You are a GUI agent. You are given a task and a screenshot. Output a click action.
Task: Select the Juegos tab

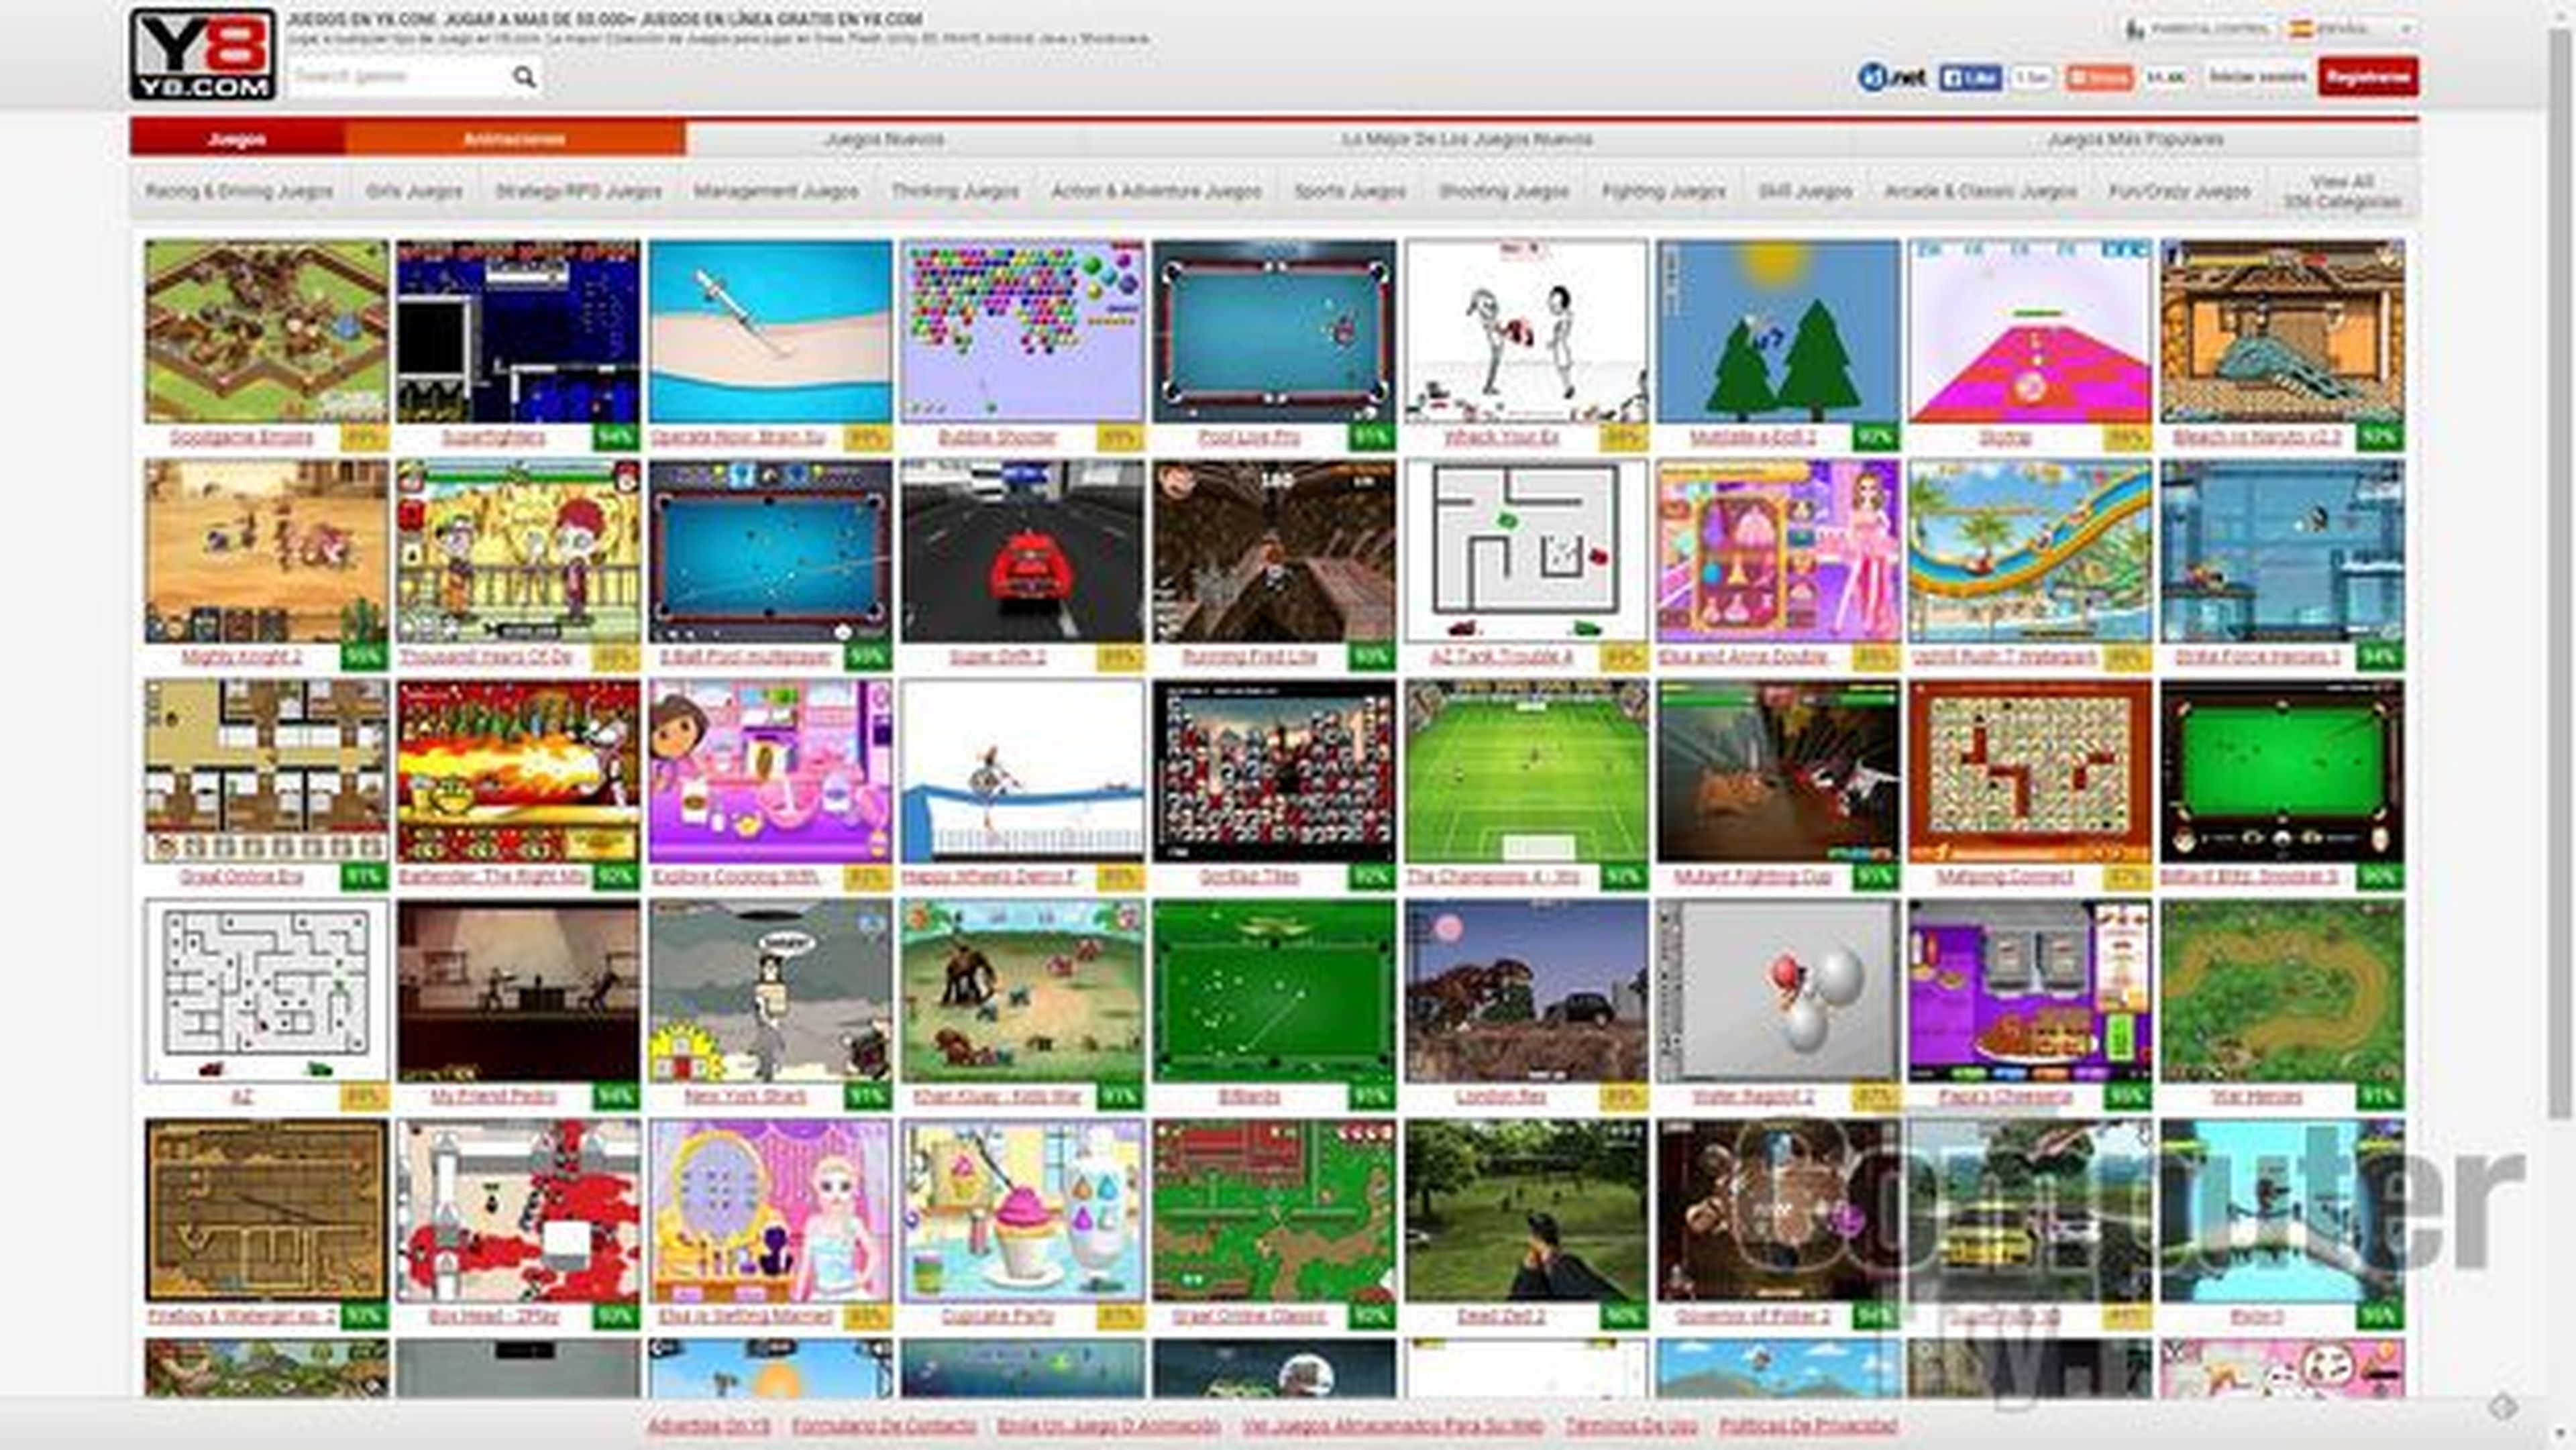[237, 139]
